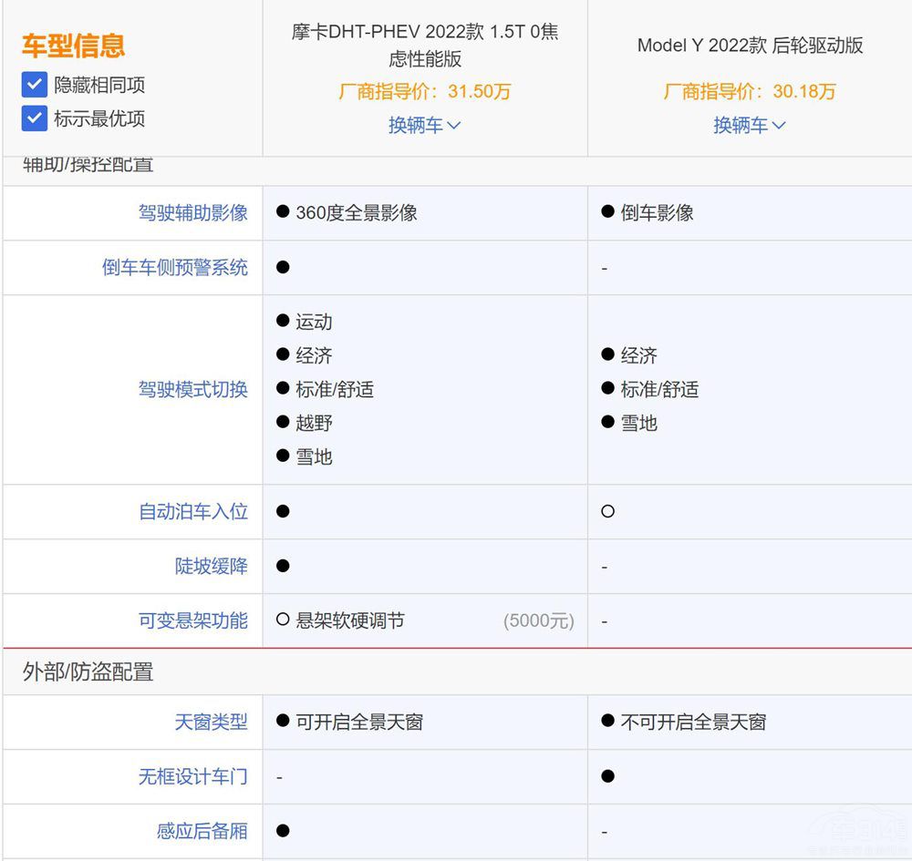This screenshot has width=912, height=861.
Task: Open the 倒车车侧预警系统 parameter link
Action: click(174, 268)
